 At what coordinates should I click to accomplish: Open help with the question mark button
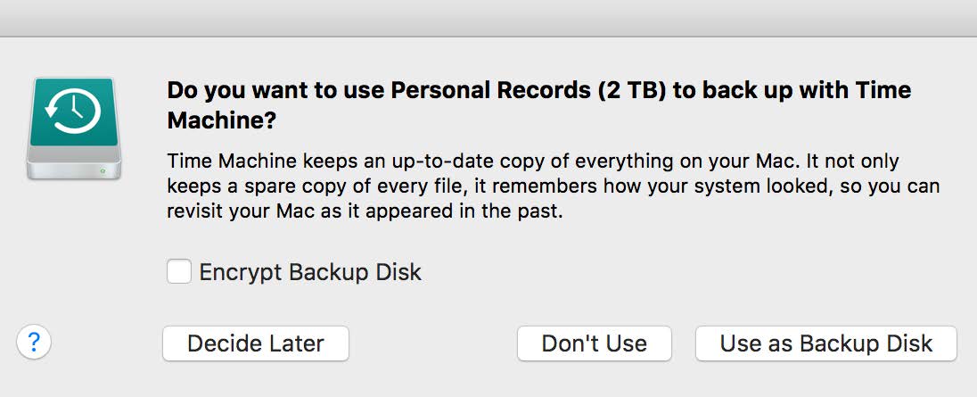[34, 342]
